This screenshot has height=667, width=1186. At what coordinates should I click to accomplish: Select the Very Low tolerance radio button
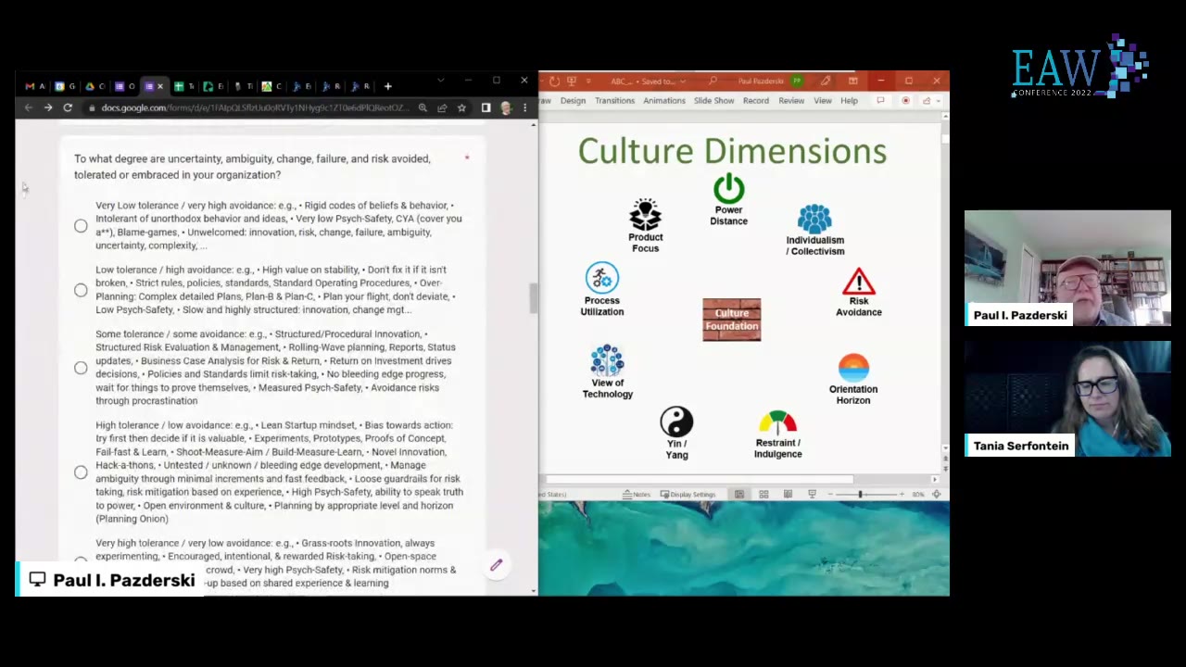tap(81, 225)
